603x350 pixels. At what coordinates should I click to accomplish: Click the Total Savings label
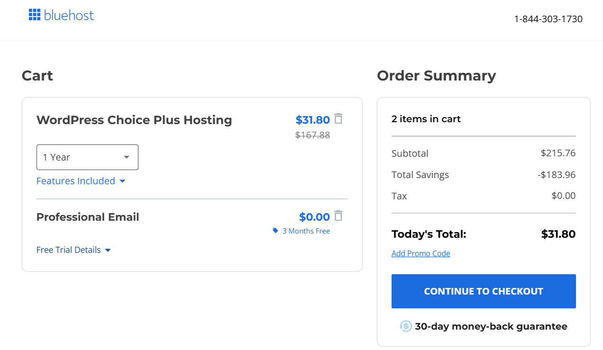420,175
